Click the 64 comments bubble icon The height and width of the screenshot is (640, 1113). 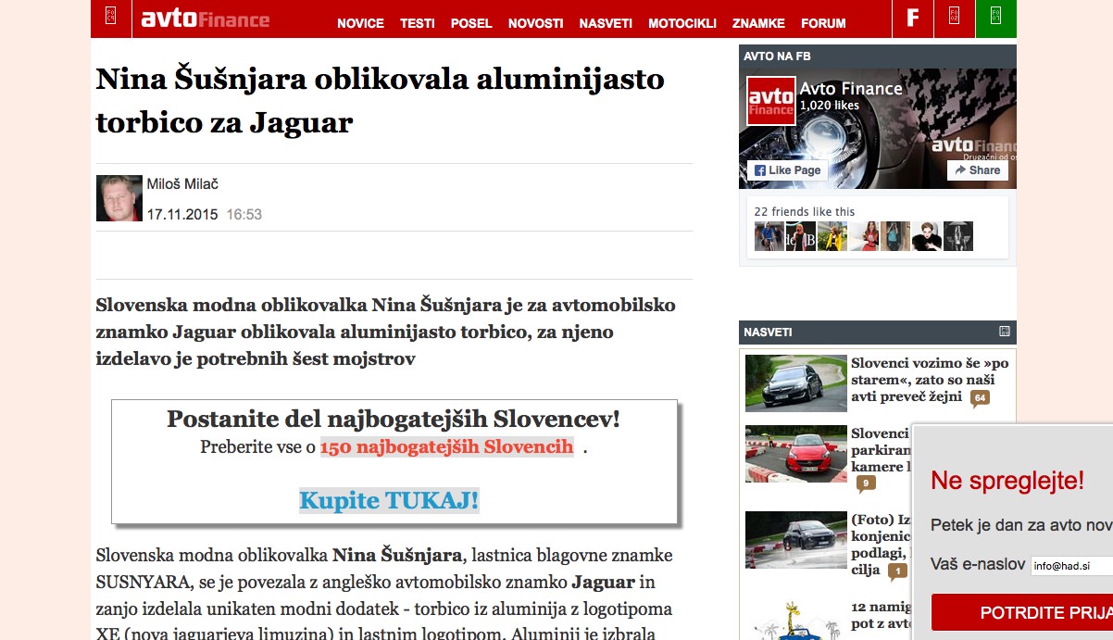point(980,398)
